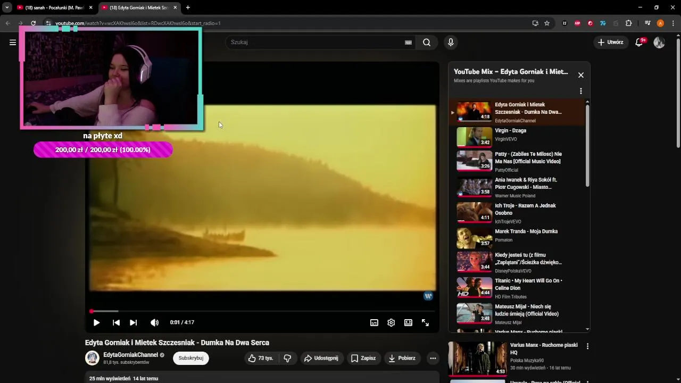Click the Utwórz create button
The height and width of the screenshot is (383, 681).
(x=610, y=43)
